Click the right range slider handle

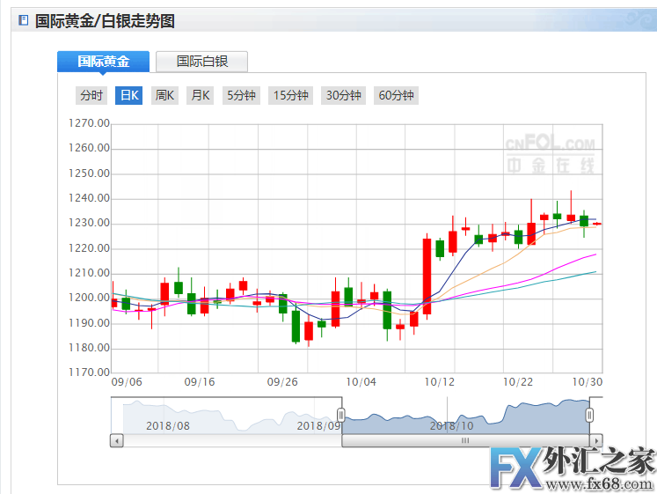[589, 415]
